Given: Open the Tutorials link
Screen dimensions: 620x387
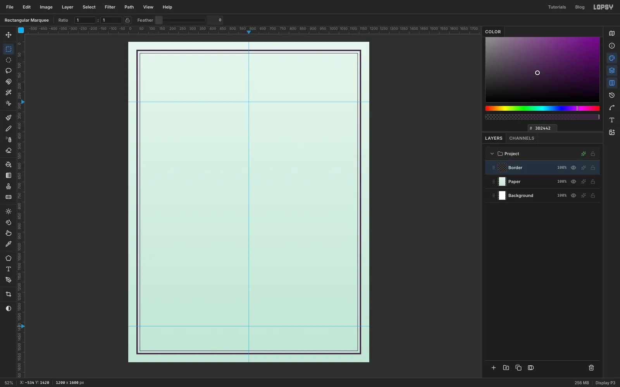Looking at the screenshot, I should tap(557, 7).
